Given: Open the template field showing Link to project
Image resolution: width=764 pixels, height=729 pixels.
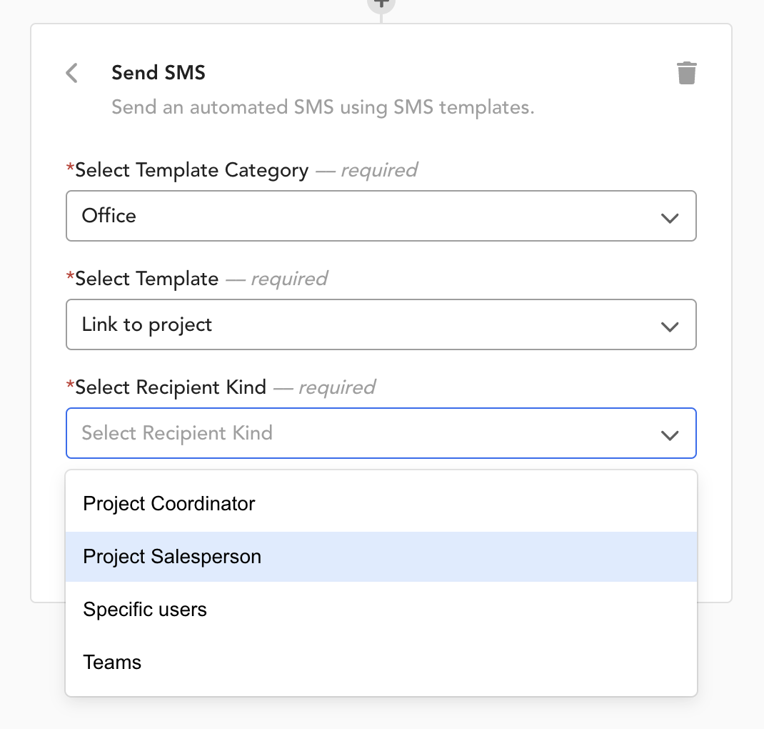Looking at the screenshot, I should (381, 324).
